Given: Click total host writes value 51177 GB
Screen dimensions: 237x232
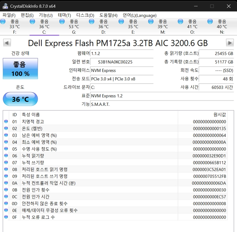Looking at the screenshot, I should [x=216, y=62].
